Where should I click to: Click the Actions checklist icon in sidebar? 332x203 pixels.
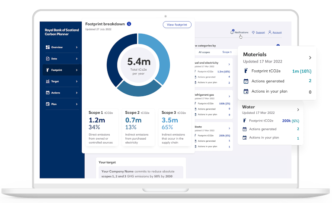(x=48, y=93)
